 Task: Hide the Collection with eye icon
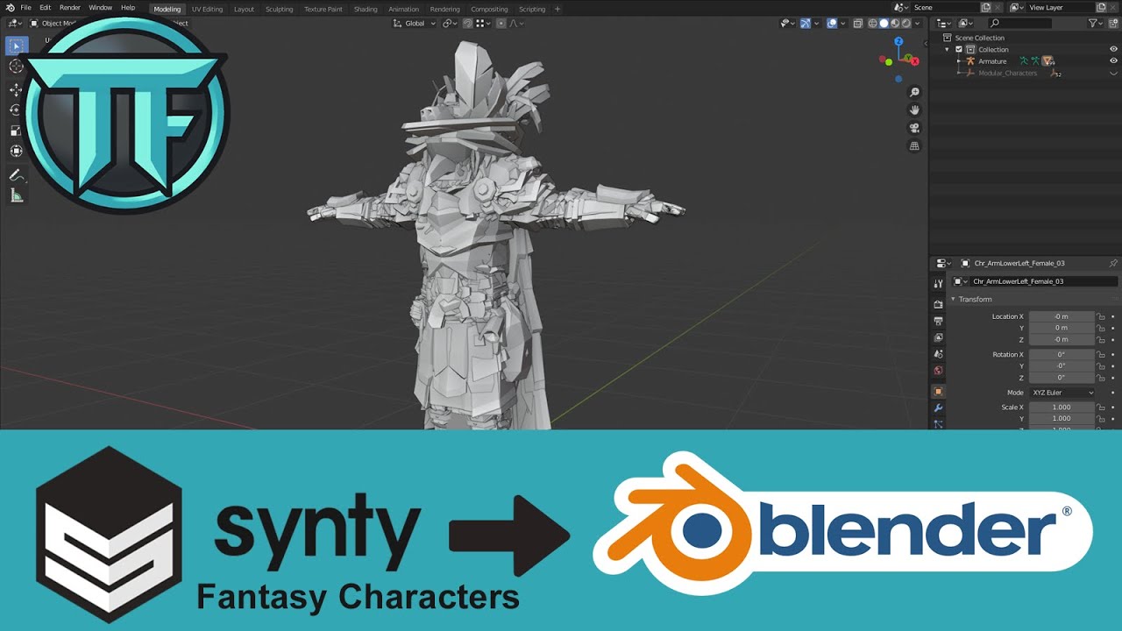(x=1113, y=49)
